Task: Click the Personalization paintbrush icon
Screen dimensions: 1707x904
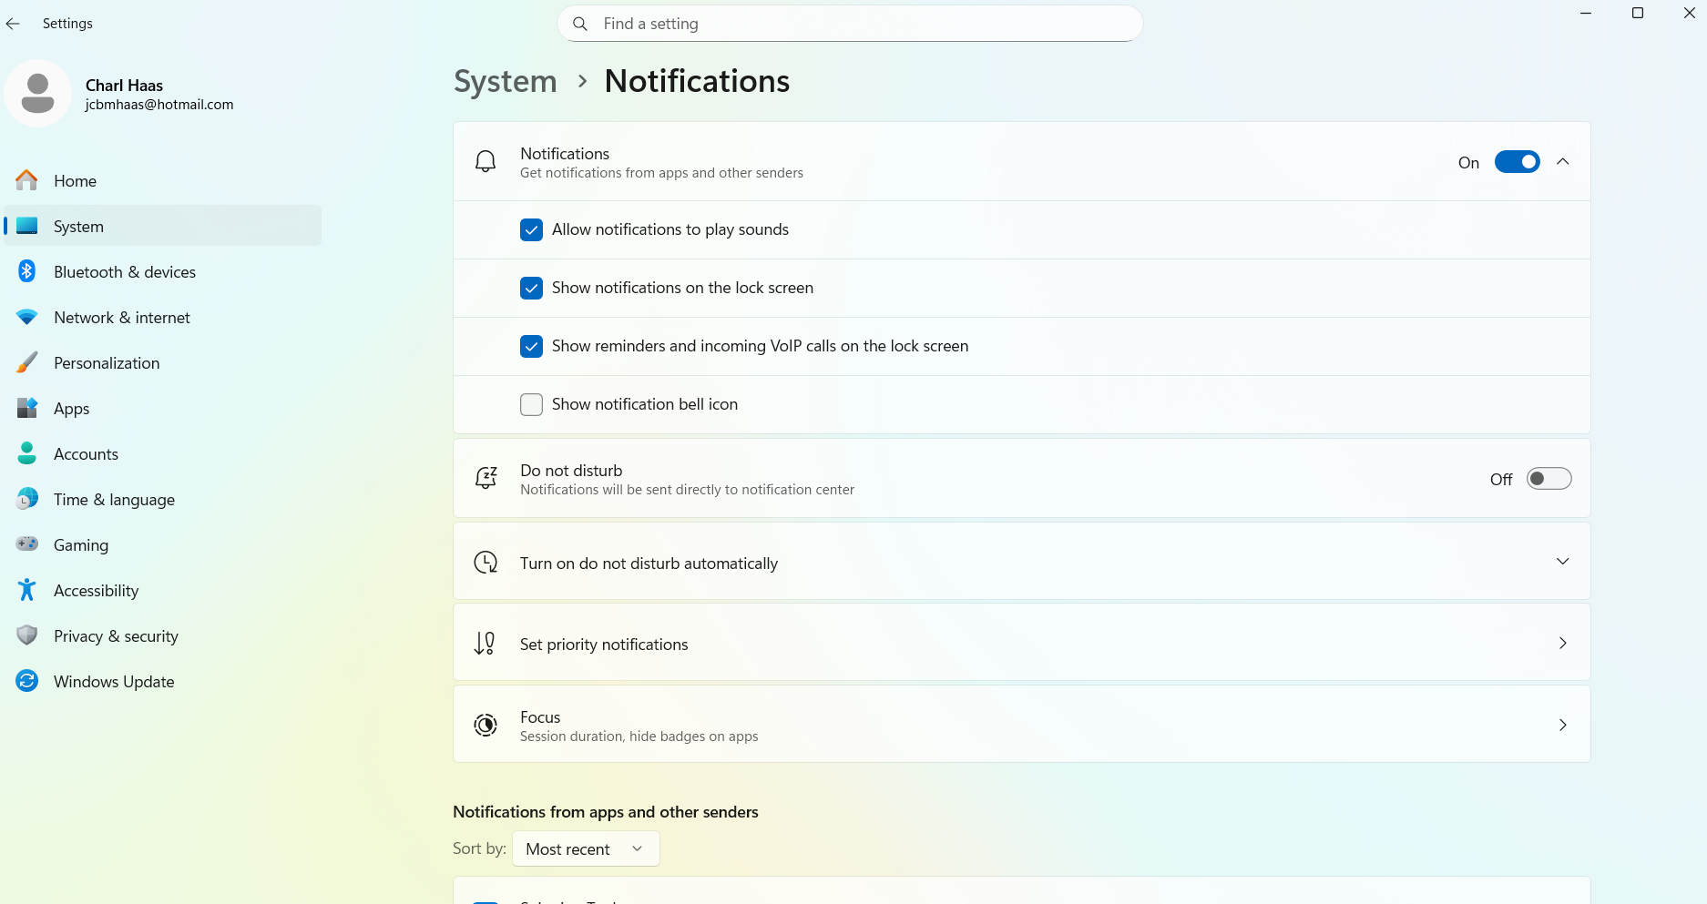Action: (26, 362)
